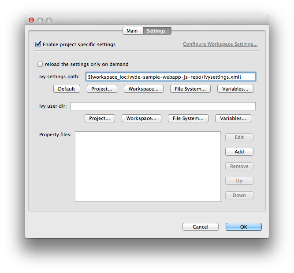The image size is (294, 273).
Task: Open the Configure Workspace Settings link
Action: tap(220, 44)
